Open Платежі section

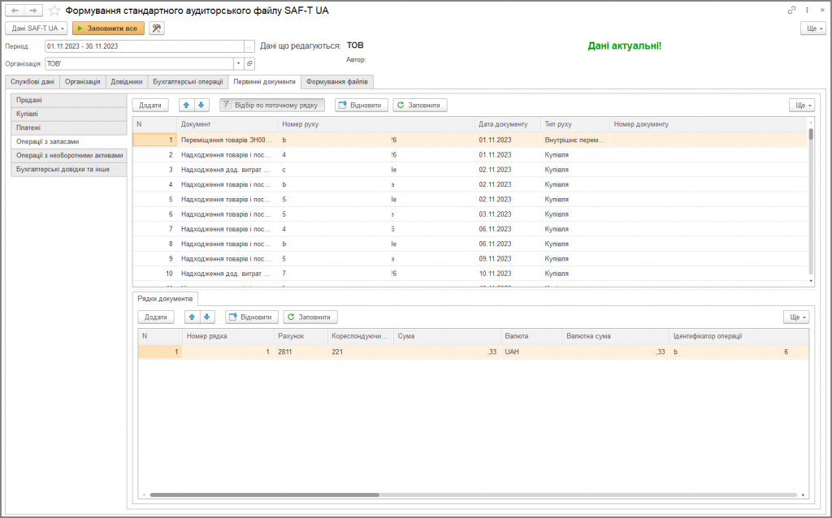(x=68, y=127)
